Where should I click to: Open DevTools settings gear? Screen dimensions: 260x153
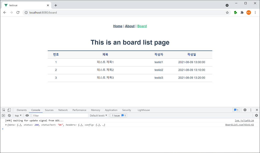[x=245, y=110]
